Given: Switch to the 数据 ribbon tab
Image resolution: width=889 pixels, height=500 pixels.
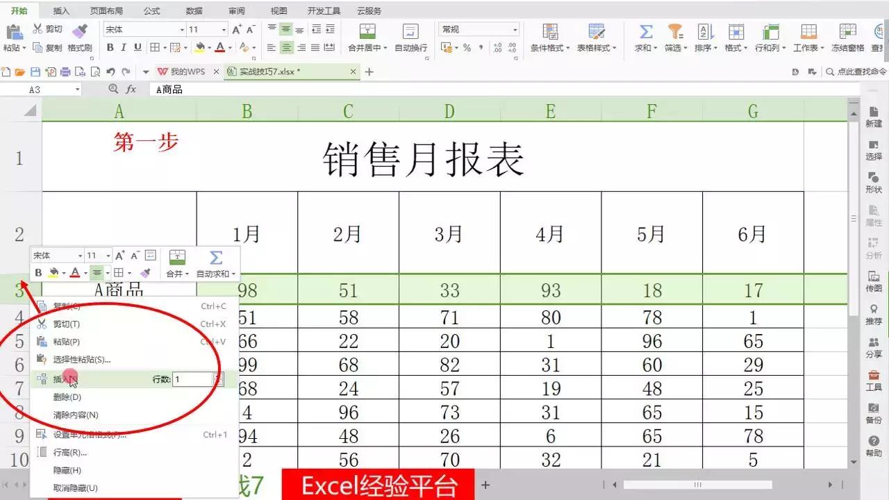Looking at the screenshot, I should pyautogui.click(x=193, y=10).
